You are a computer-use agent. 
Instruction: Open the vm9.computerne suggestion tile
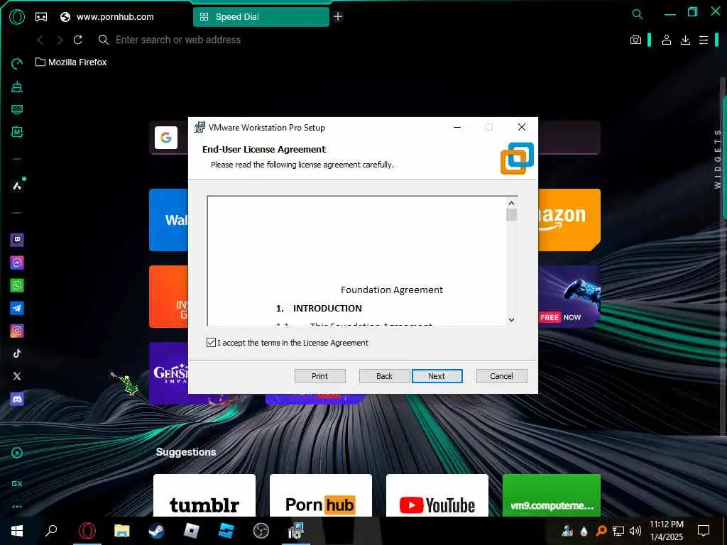[x=551, y=495]
